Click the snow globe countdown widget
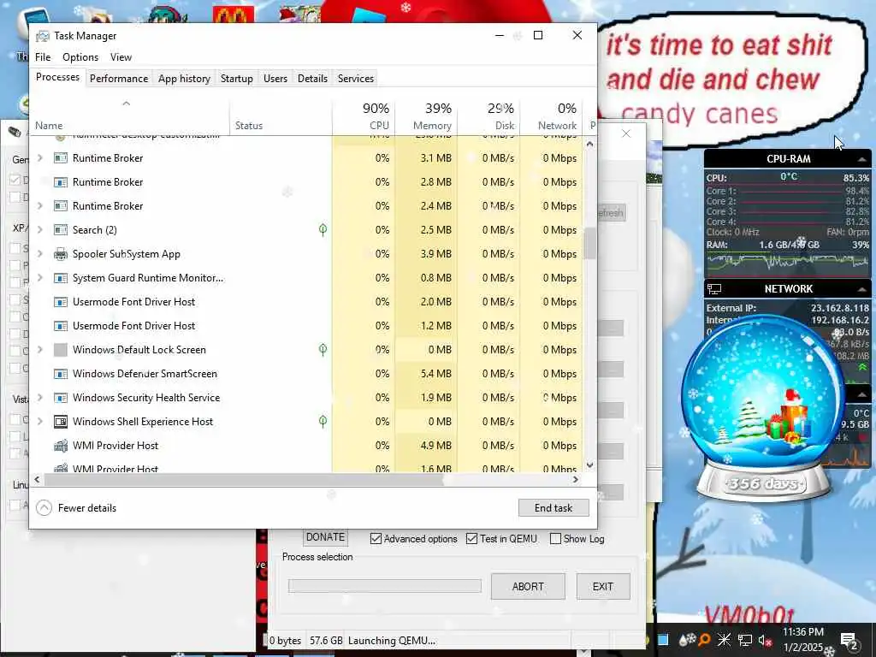The image size is (876, 657). [764, 408]
